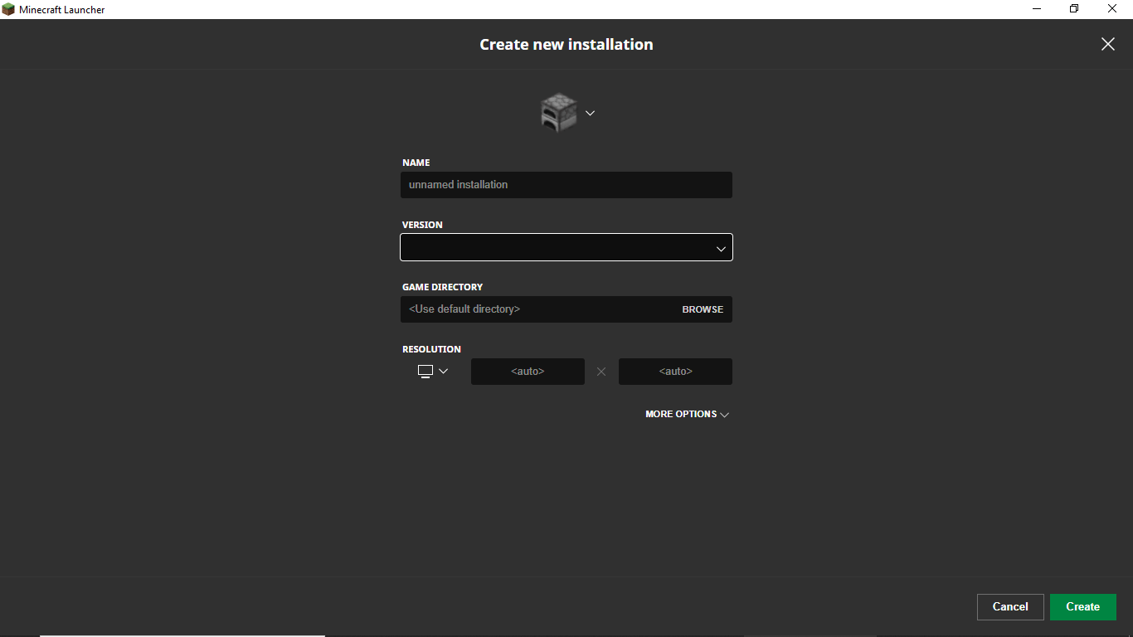Minimize the Minecraft Launcher window
The width and height of the screenshot is (1133, 637).
click(1037, 9)
